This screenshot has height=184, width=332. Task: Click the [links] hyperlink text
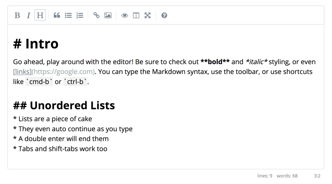pyautogui.click(x=22, y=72)
